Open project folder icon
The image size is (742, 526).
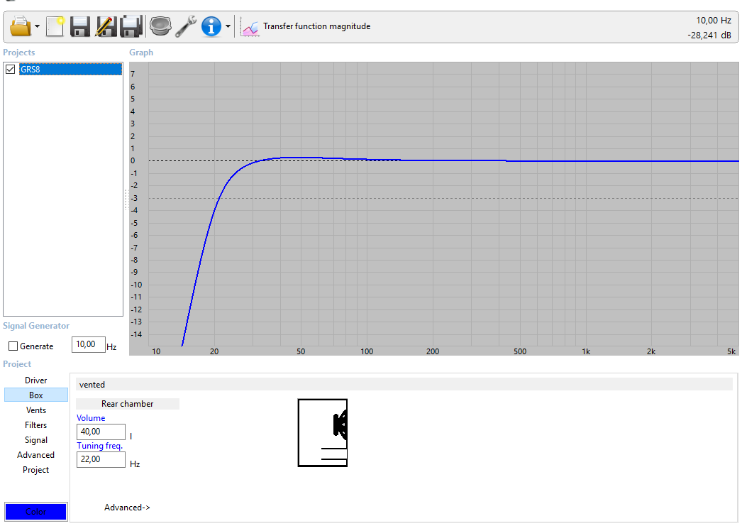click(x=21, y=26)
